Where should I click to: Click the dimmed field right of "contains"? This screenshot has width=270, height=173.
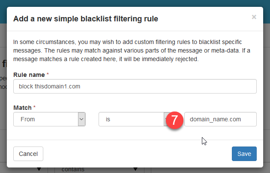tap(206, 170)
